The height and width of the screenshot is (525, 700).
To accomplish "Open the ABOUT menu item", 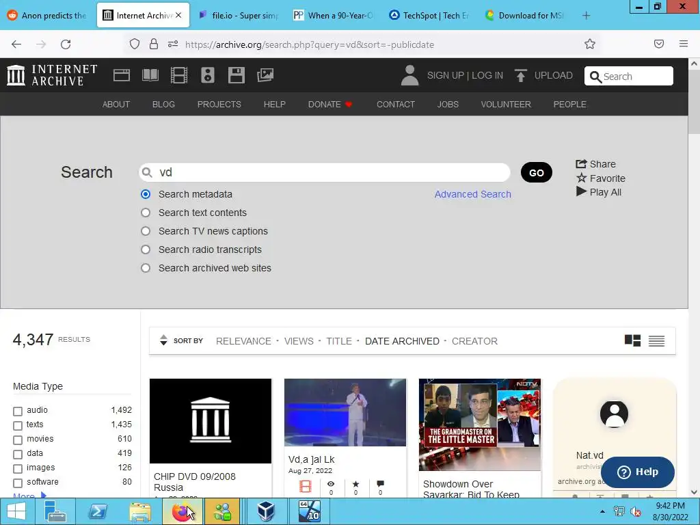I will click(x=116, y=104).
